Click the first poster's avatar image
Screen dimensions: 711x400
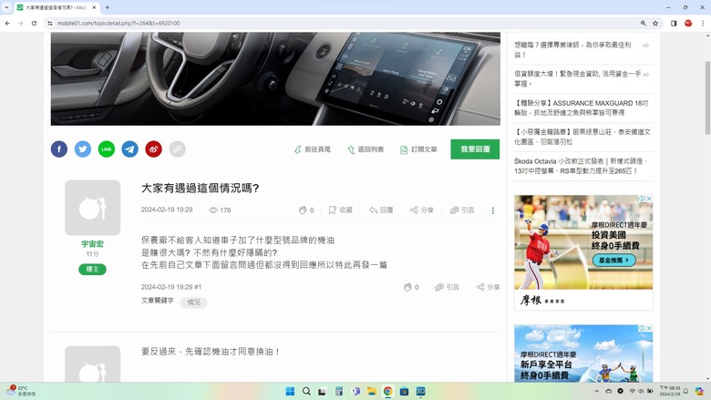[x=92, y=208]
